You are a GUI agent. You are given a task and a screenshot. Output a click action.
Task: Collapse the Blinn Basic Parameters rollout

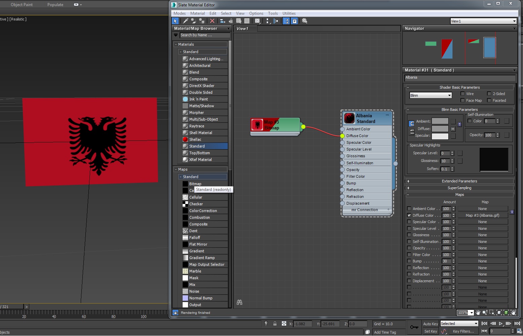click(x=459, y=110)
